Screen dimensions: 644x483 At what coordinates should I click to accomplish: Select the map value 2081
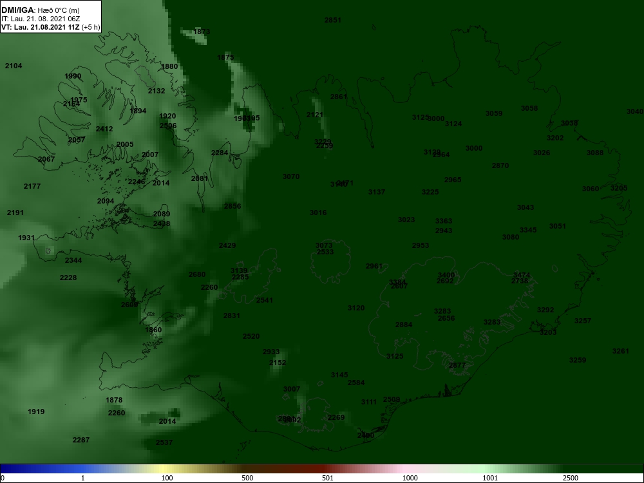(x=200, y=178)
